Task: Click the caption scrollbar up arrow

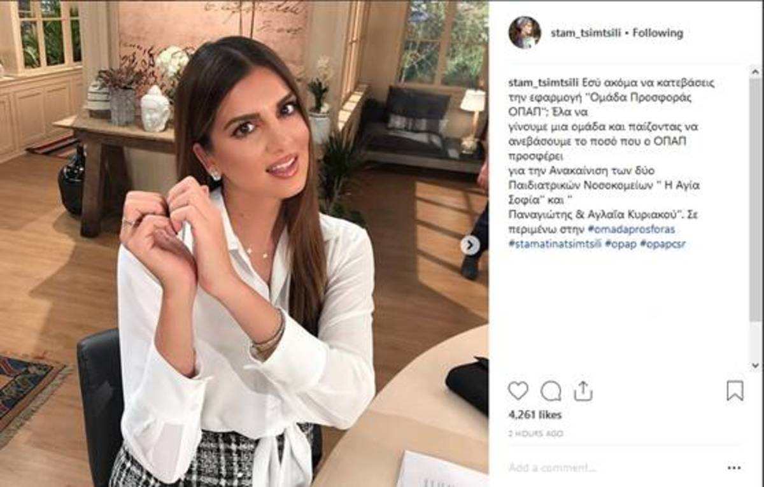Action: (755, 71)
